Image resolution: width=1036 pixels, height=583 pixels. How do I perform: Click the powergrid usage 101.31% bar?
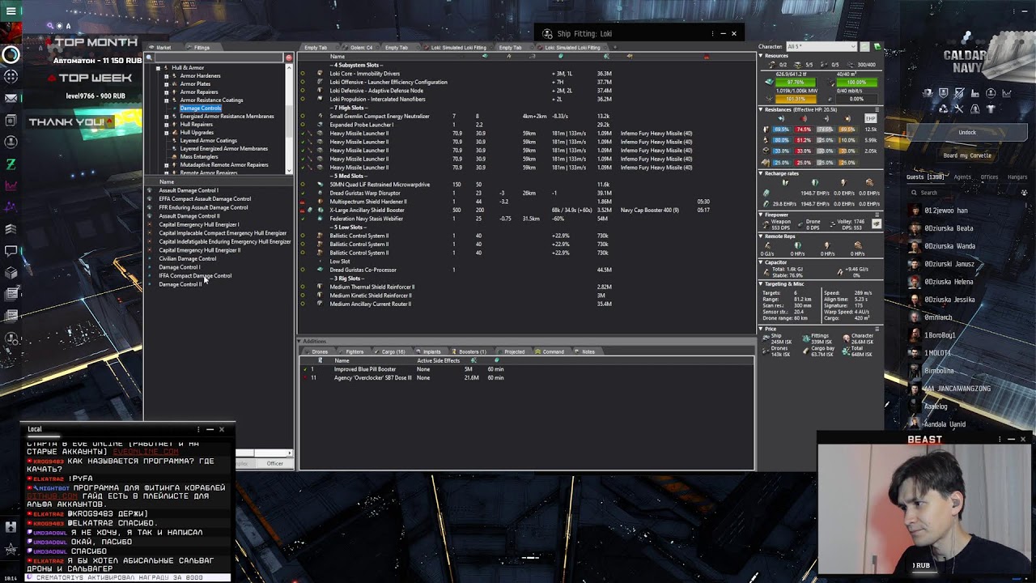(x=796, y=100)
